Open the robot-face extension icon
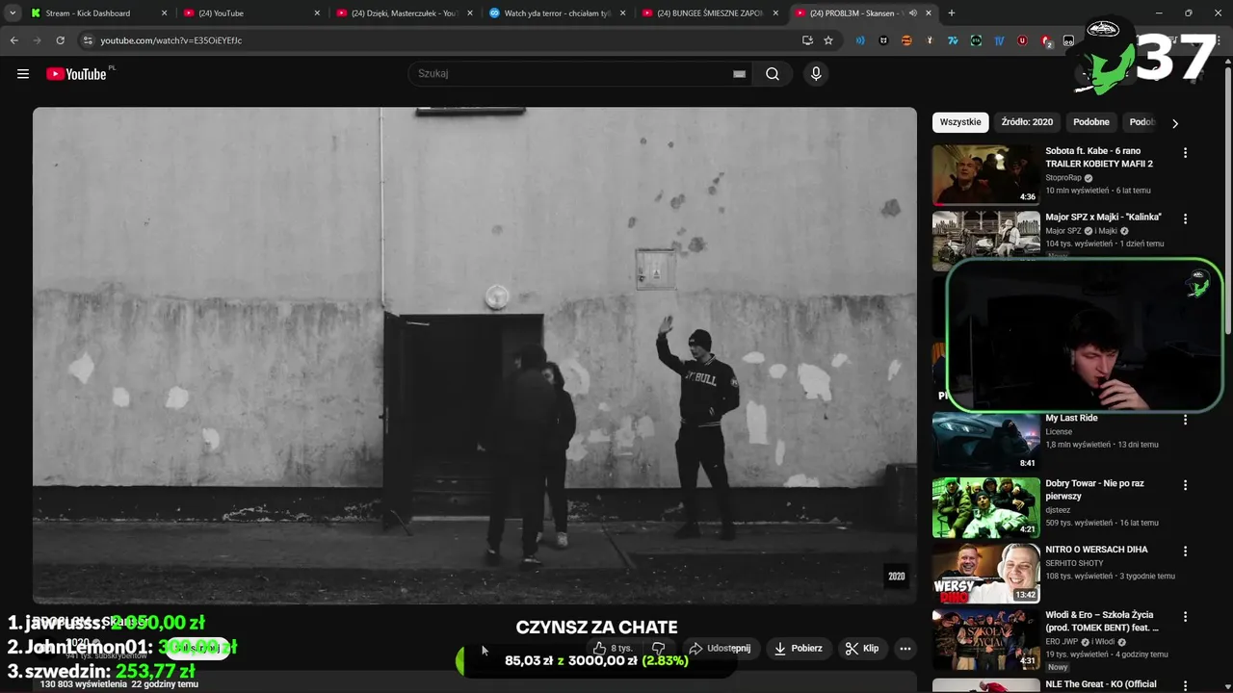This screenshot has height=693, width=1233. 1068,40
